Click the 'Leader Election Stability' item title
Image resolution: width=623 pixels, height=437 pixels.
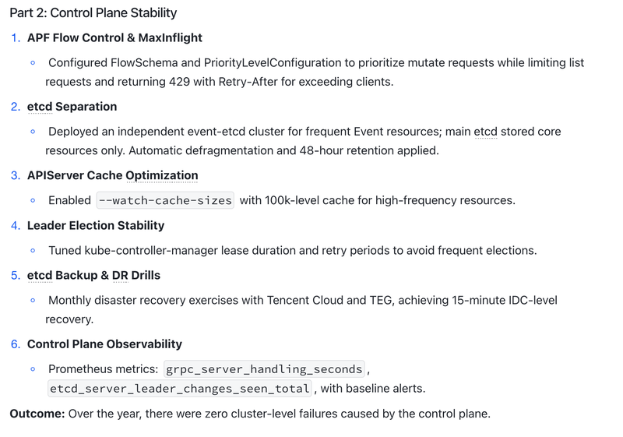tap(96, 225)
